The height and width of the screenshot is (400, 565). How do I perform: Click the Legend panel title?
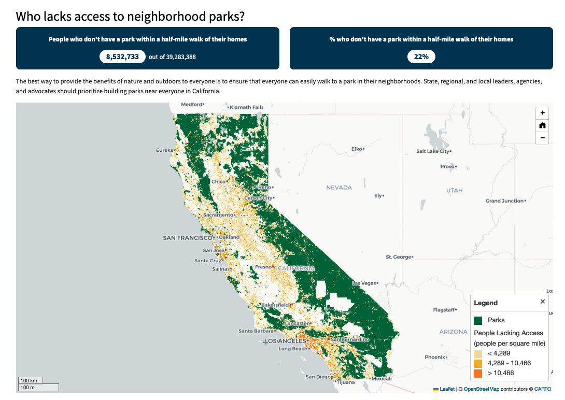pos(485,303)
